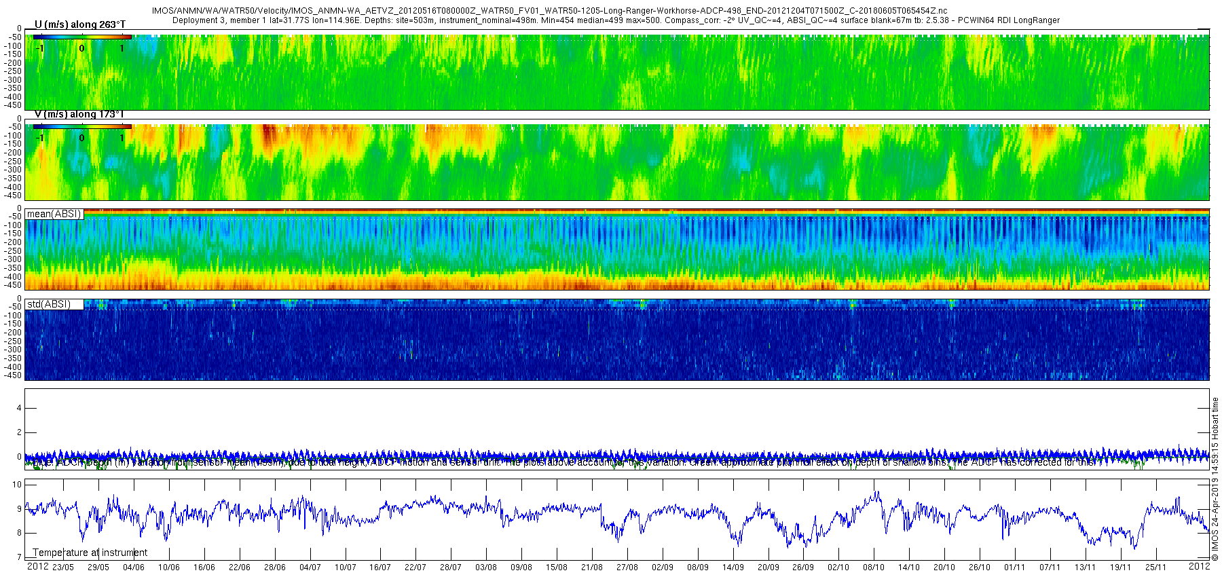Click the '20/10' date tick label
Screen dimensions: 1222x577
click(x=944, y=567)
